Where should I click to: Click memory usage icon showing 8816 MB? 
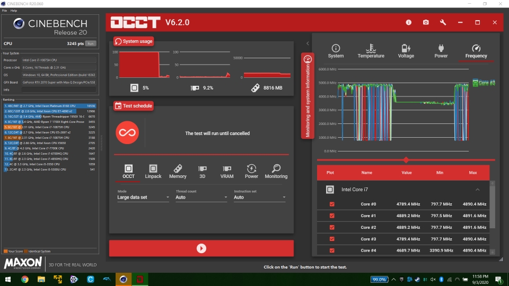(x=256, y=88)
